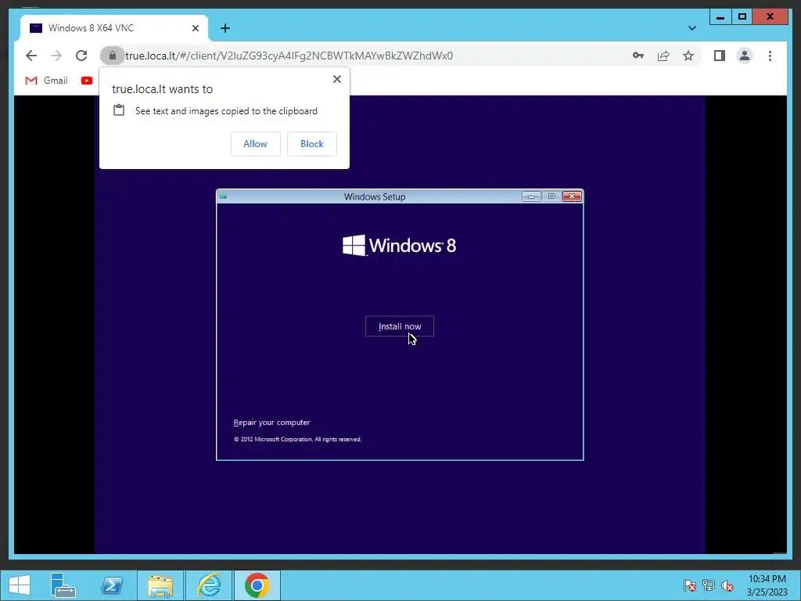Click the clipboard icon in permission prompt

tap(119, 110)
